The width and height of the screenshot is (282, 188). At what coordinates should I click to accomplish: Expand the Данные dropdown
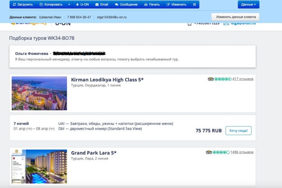pos(248,5)
